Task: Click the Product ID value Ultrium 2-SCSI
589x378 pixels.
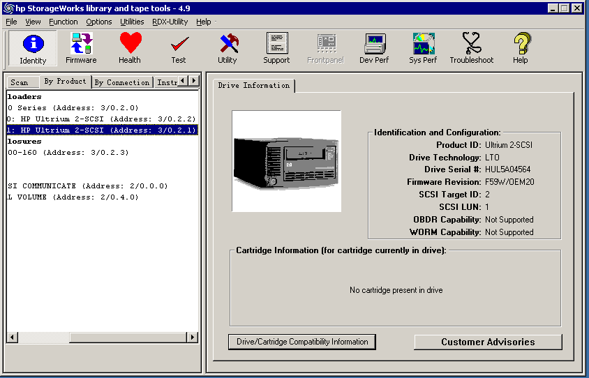Action: pyautogui.click(x=509, y=145)
